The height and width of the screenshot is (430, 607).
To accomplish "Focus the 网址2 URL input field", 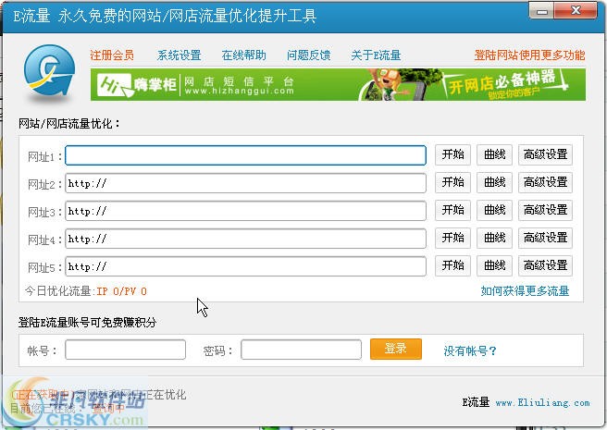I will 245,183.
